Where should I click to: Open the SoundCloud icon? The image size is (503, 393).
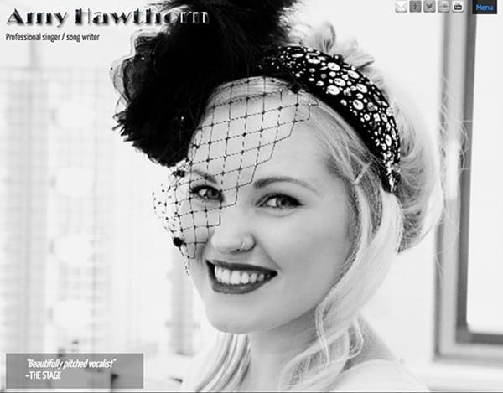[443, 7]
